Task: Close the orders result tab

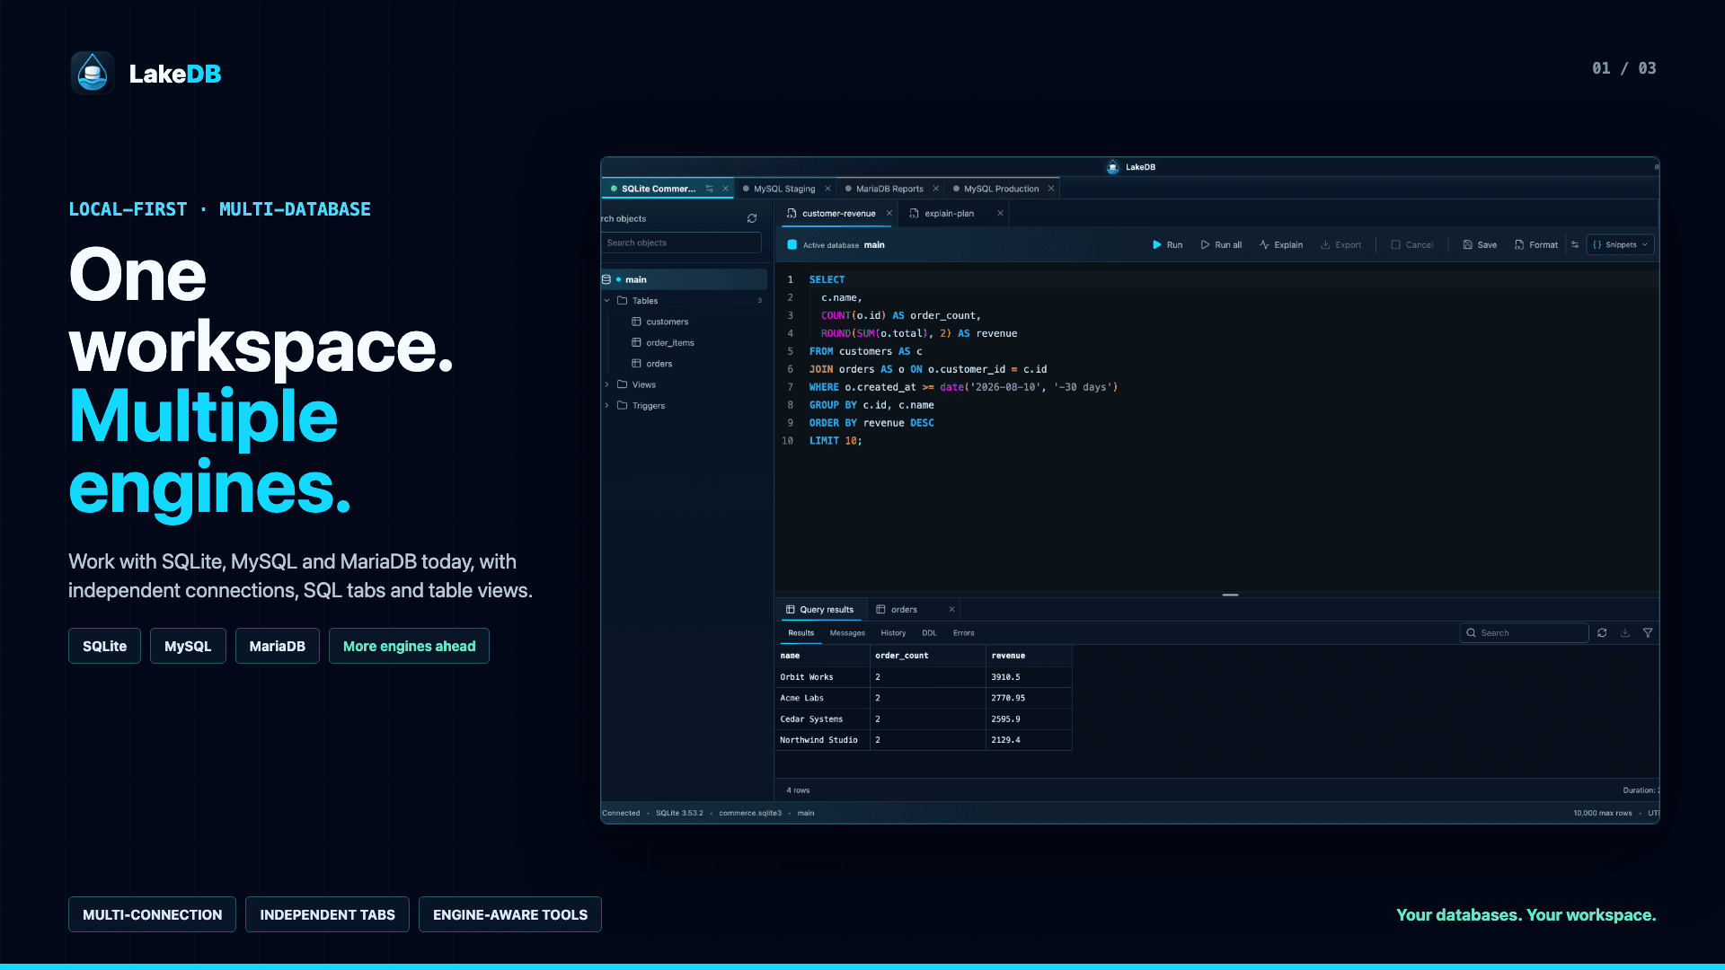Action: [x=951, y=610]
